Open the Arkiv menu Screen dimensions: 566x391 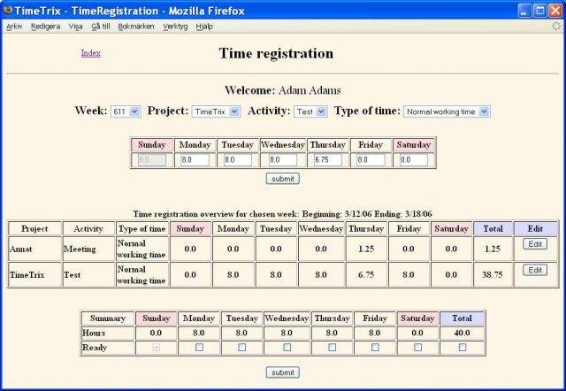pyautogui.click(x=14, y=27)
